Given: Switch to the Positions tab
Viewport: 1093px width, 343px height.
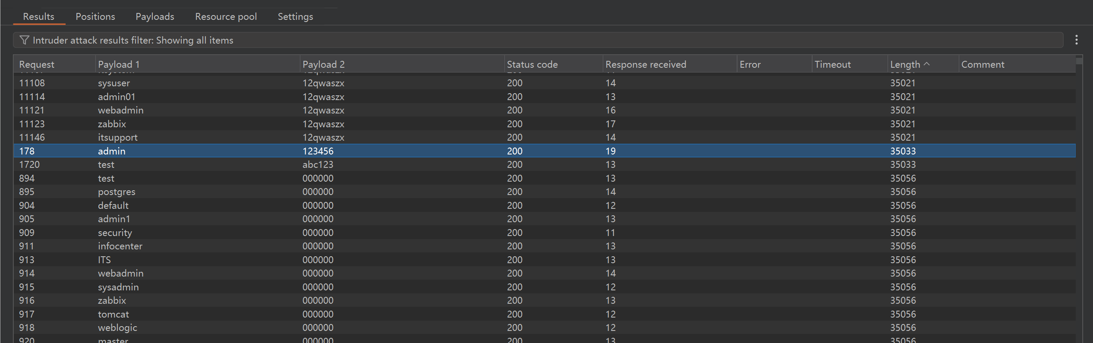Looking at the screenshot, I should coord(95,16).
